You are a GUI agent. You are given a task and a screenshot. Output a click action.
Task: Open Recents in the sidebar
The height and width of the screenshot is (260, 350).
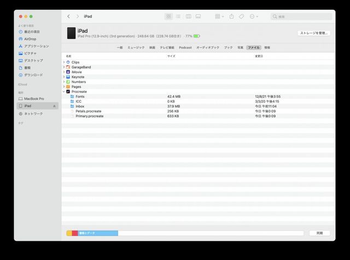tap(38, 32)
